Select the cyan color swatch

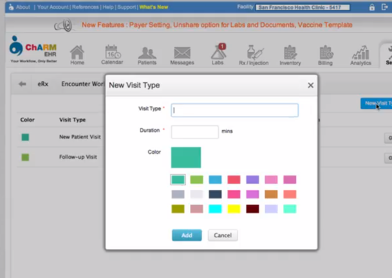click(215, 209)
